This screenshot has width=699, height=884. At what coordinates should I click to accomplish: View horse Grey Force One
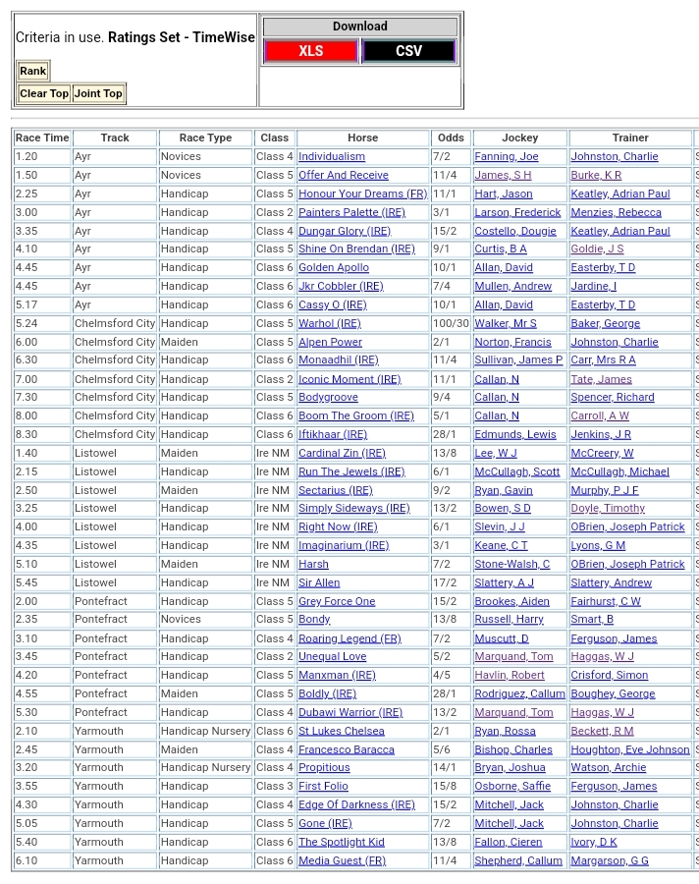(x=337, y=602)
